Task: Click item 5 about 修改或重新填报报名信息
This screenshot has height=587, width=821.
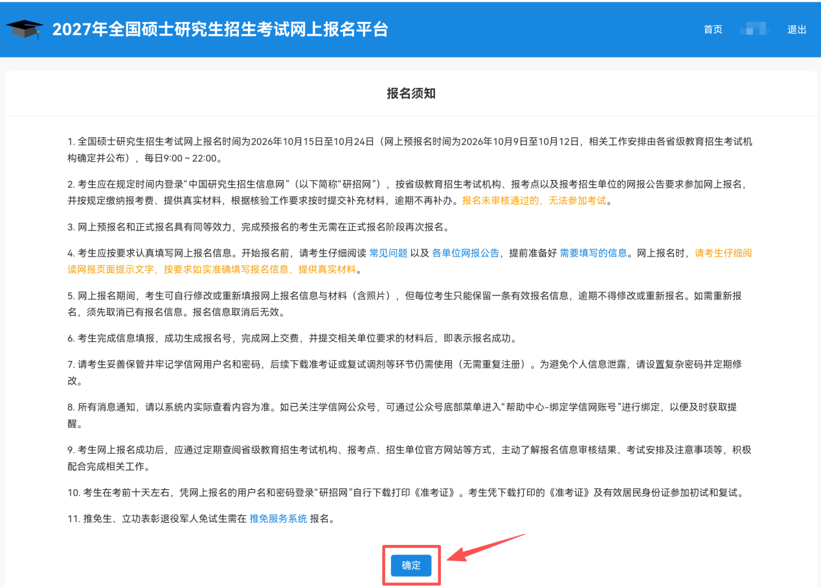Action: point(405,303)
